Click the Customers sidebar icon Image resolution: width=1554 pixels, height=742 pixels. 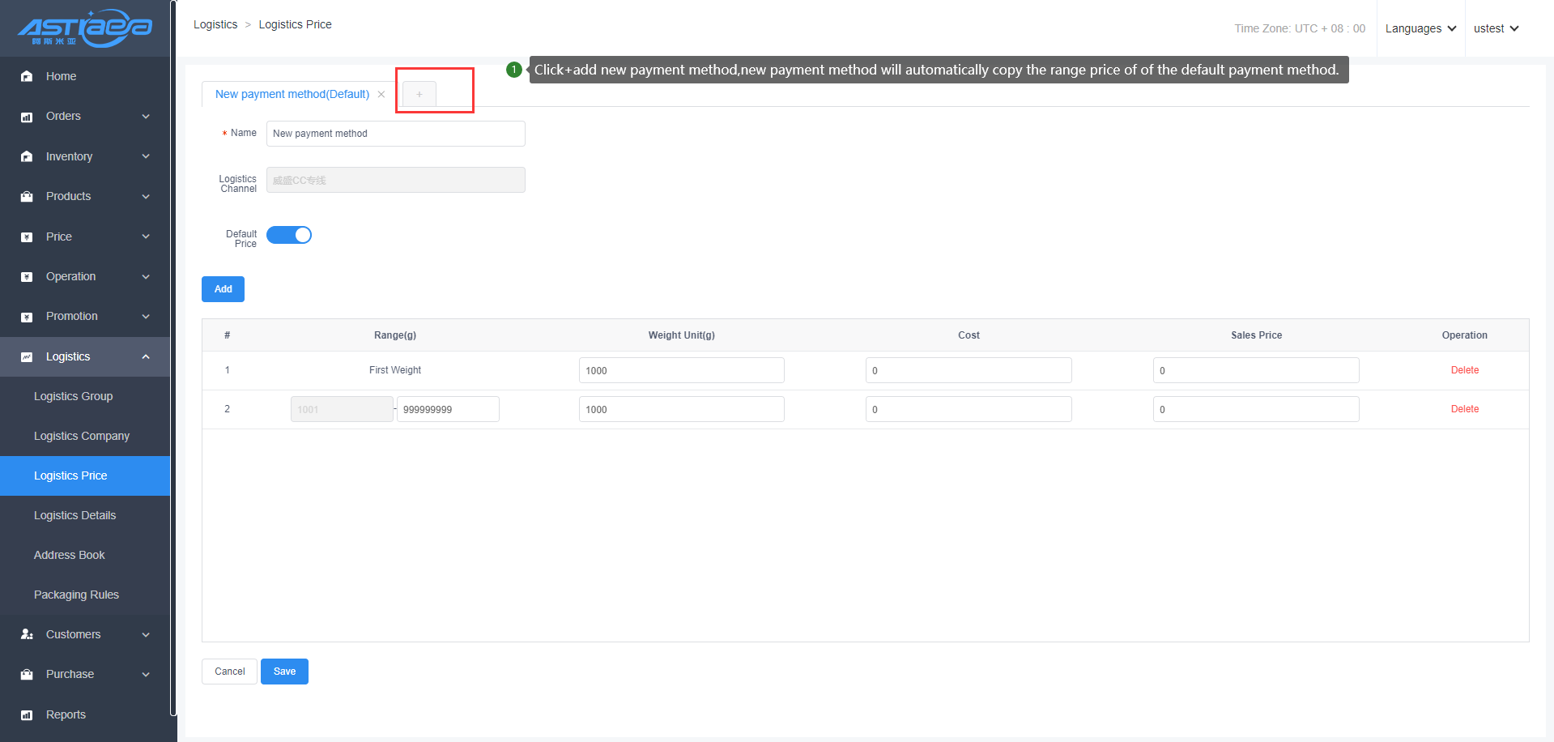click(27, 634)
